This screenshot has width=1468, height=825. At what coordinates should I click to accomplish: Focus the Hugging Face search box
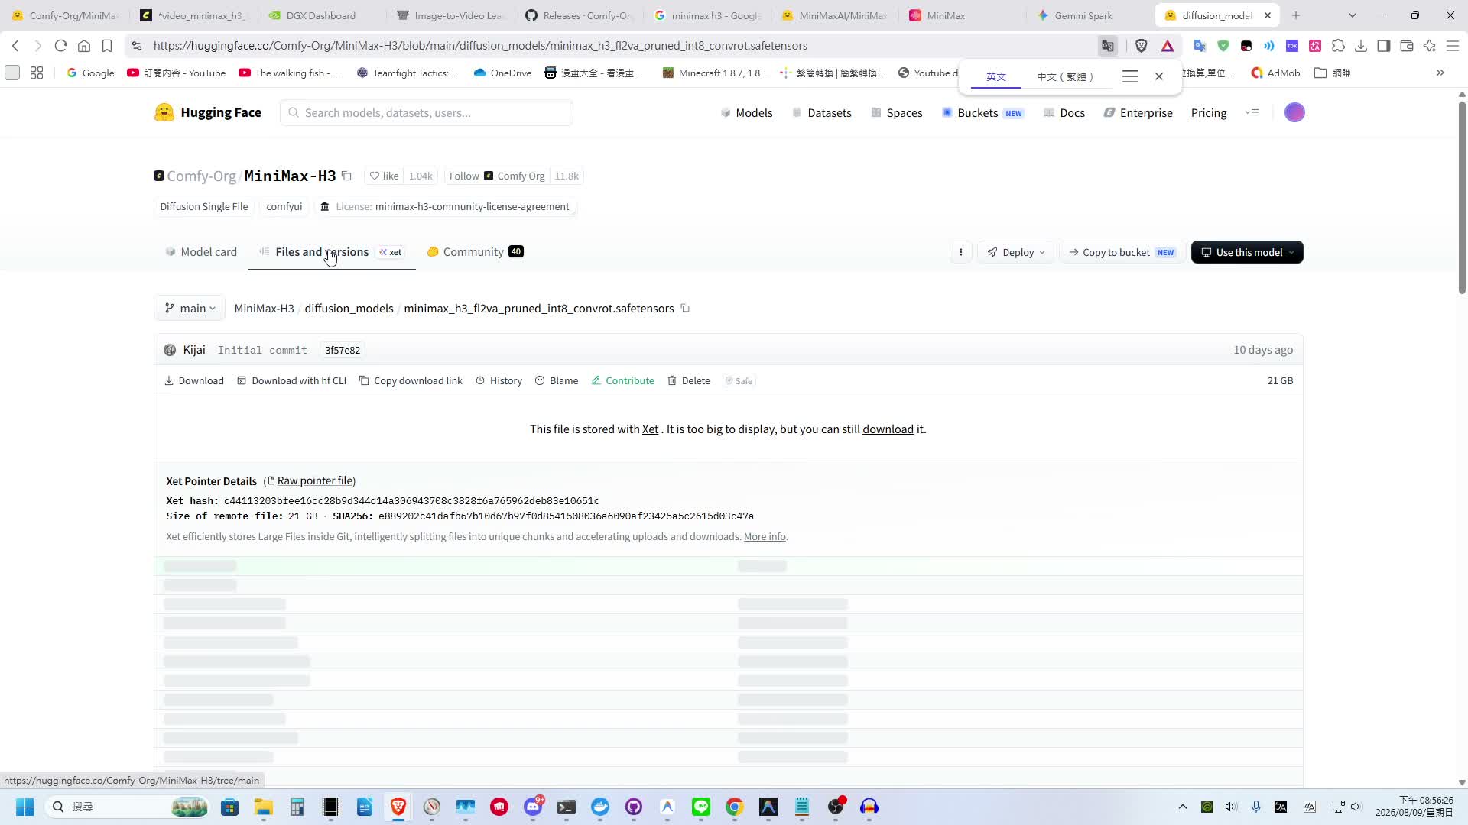(x=427, y=112)
